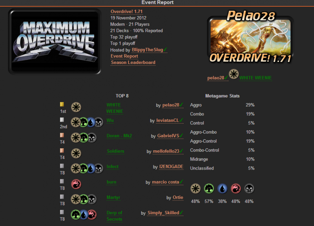The image size is (314, 226).
Task: Click the blue mana icon above 38%
Action: pos(222,189)
